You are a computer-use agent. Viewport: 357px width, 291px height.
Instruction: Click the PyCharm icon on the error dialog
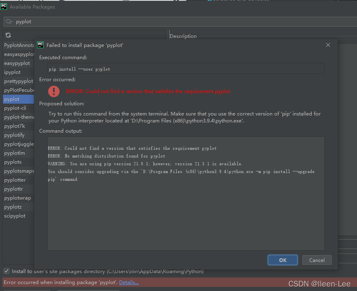click(40, 45)
